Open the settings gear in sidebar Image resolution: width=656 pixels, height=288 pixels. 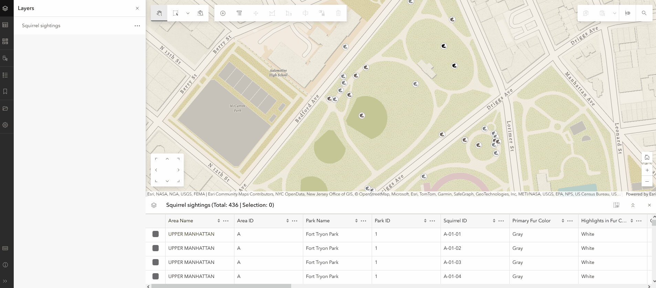click(x=5, y=125)
